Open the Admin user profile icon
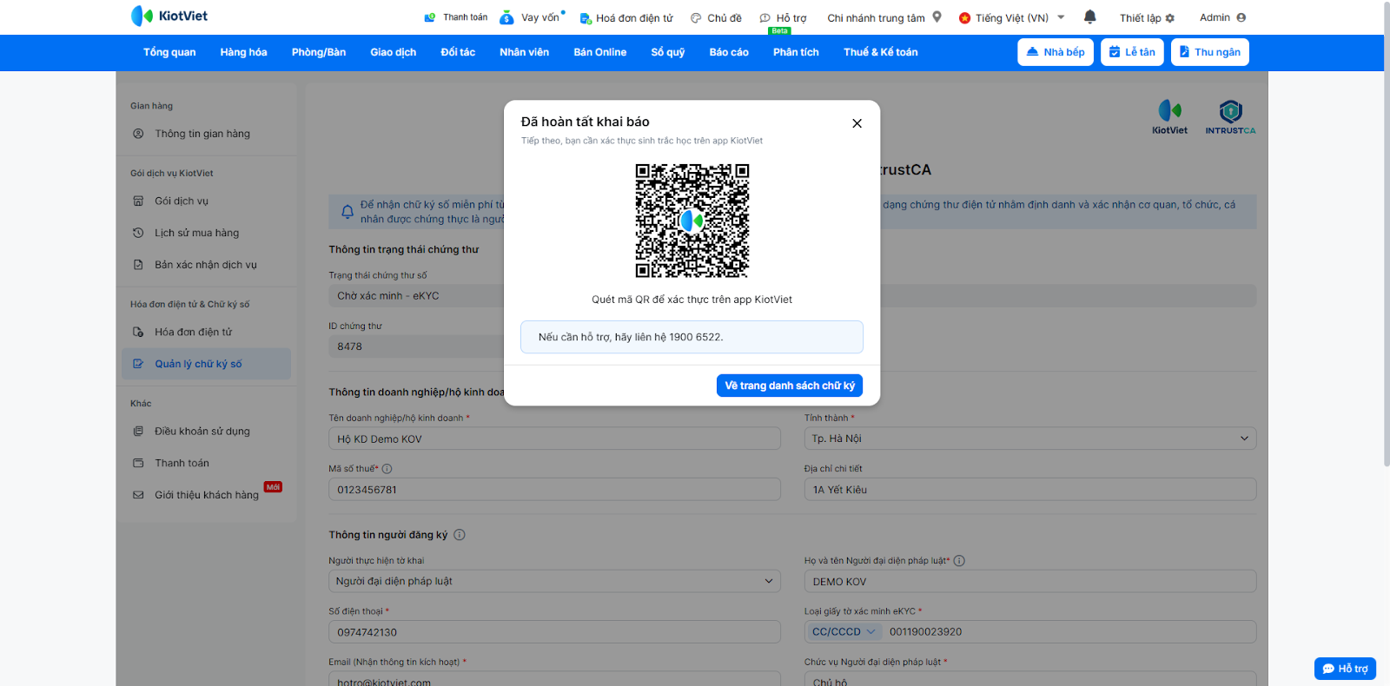 click(1241, 17)
